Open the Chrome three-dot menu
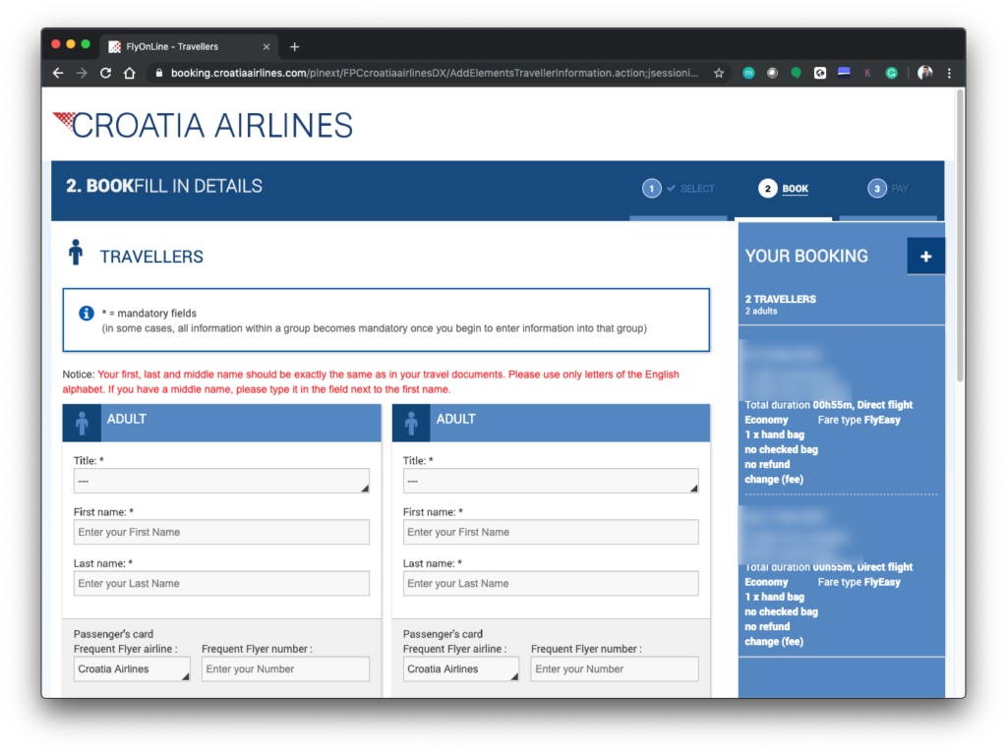The height and width of the screenshot is (753, 1007). (949, 73)
